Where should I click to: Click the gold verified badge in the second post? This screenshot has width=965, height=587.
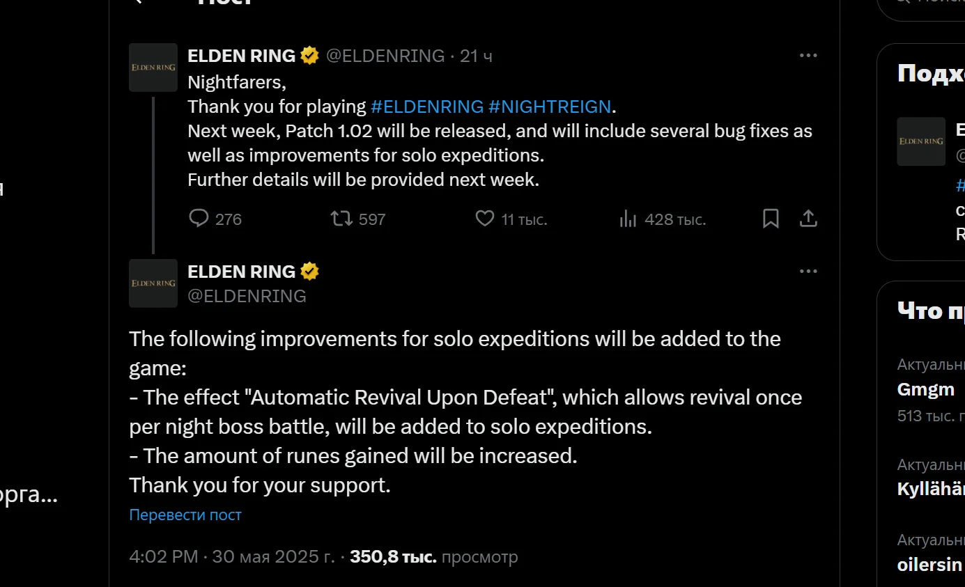click(310, 272)
